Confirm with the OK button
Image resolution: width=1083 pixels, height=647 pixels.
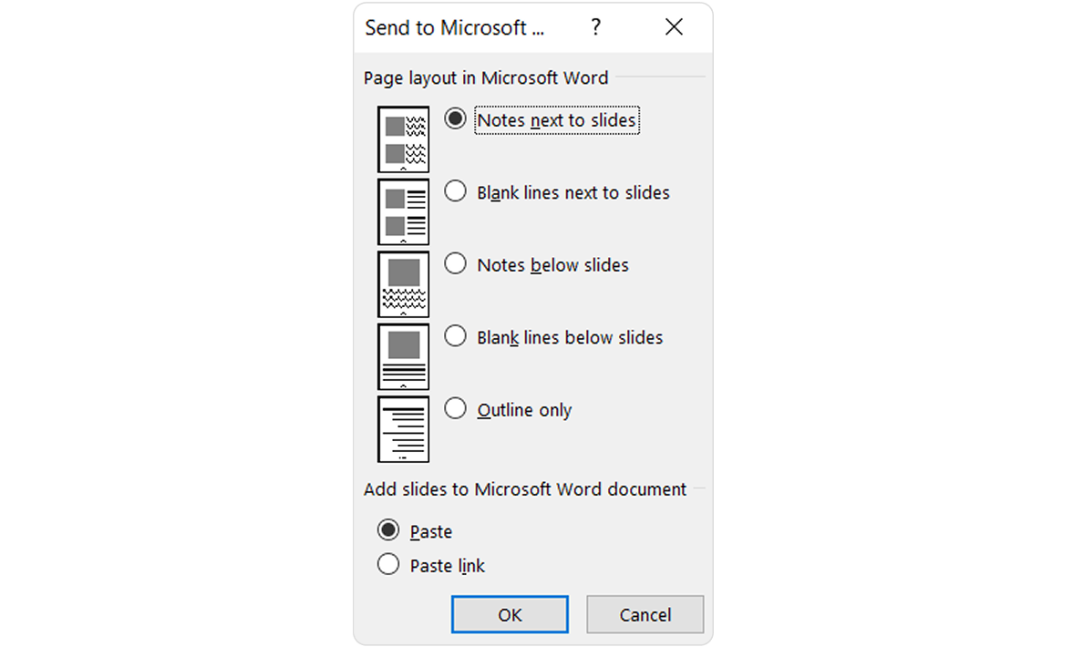point(510,614)
